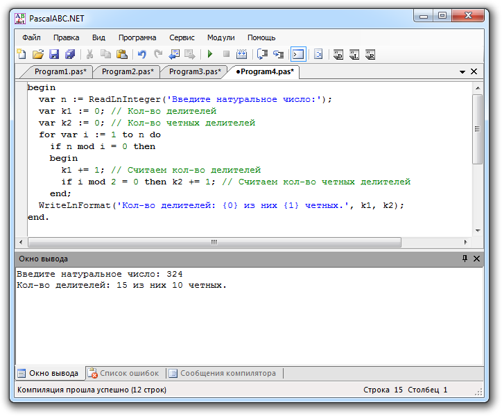Click the Open file folder icon
Viewport: 502px width, 416px height.
pos(38,54)
